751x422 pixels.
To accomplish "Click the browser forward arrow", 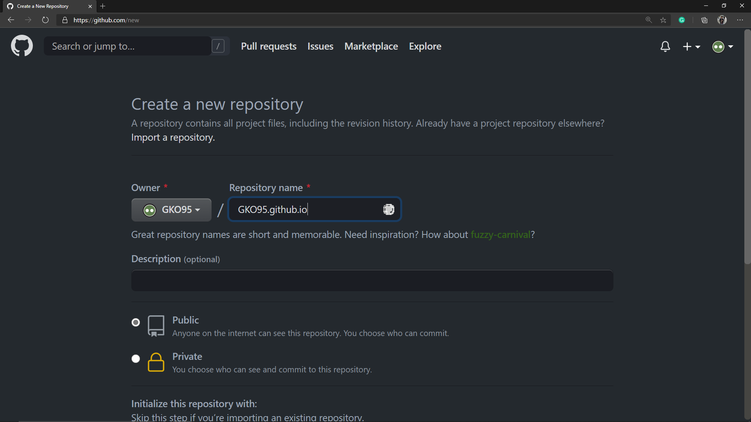I will point(28,20).
